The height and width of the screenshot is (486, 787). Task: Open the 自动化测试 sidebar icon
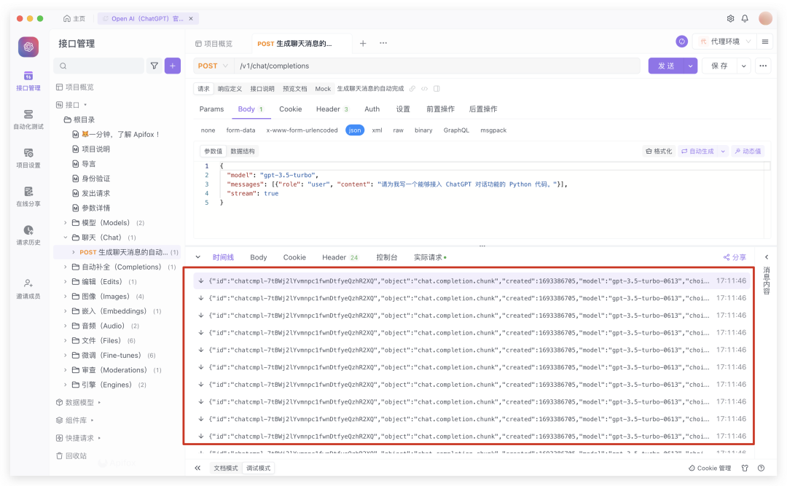tap(28, 119)
